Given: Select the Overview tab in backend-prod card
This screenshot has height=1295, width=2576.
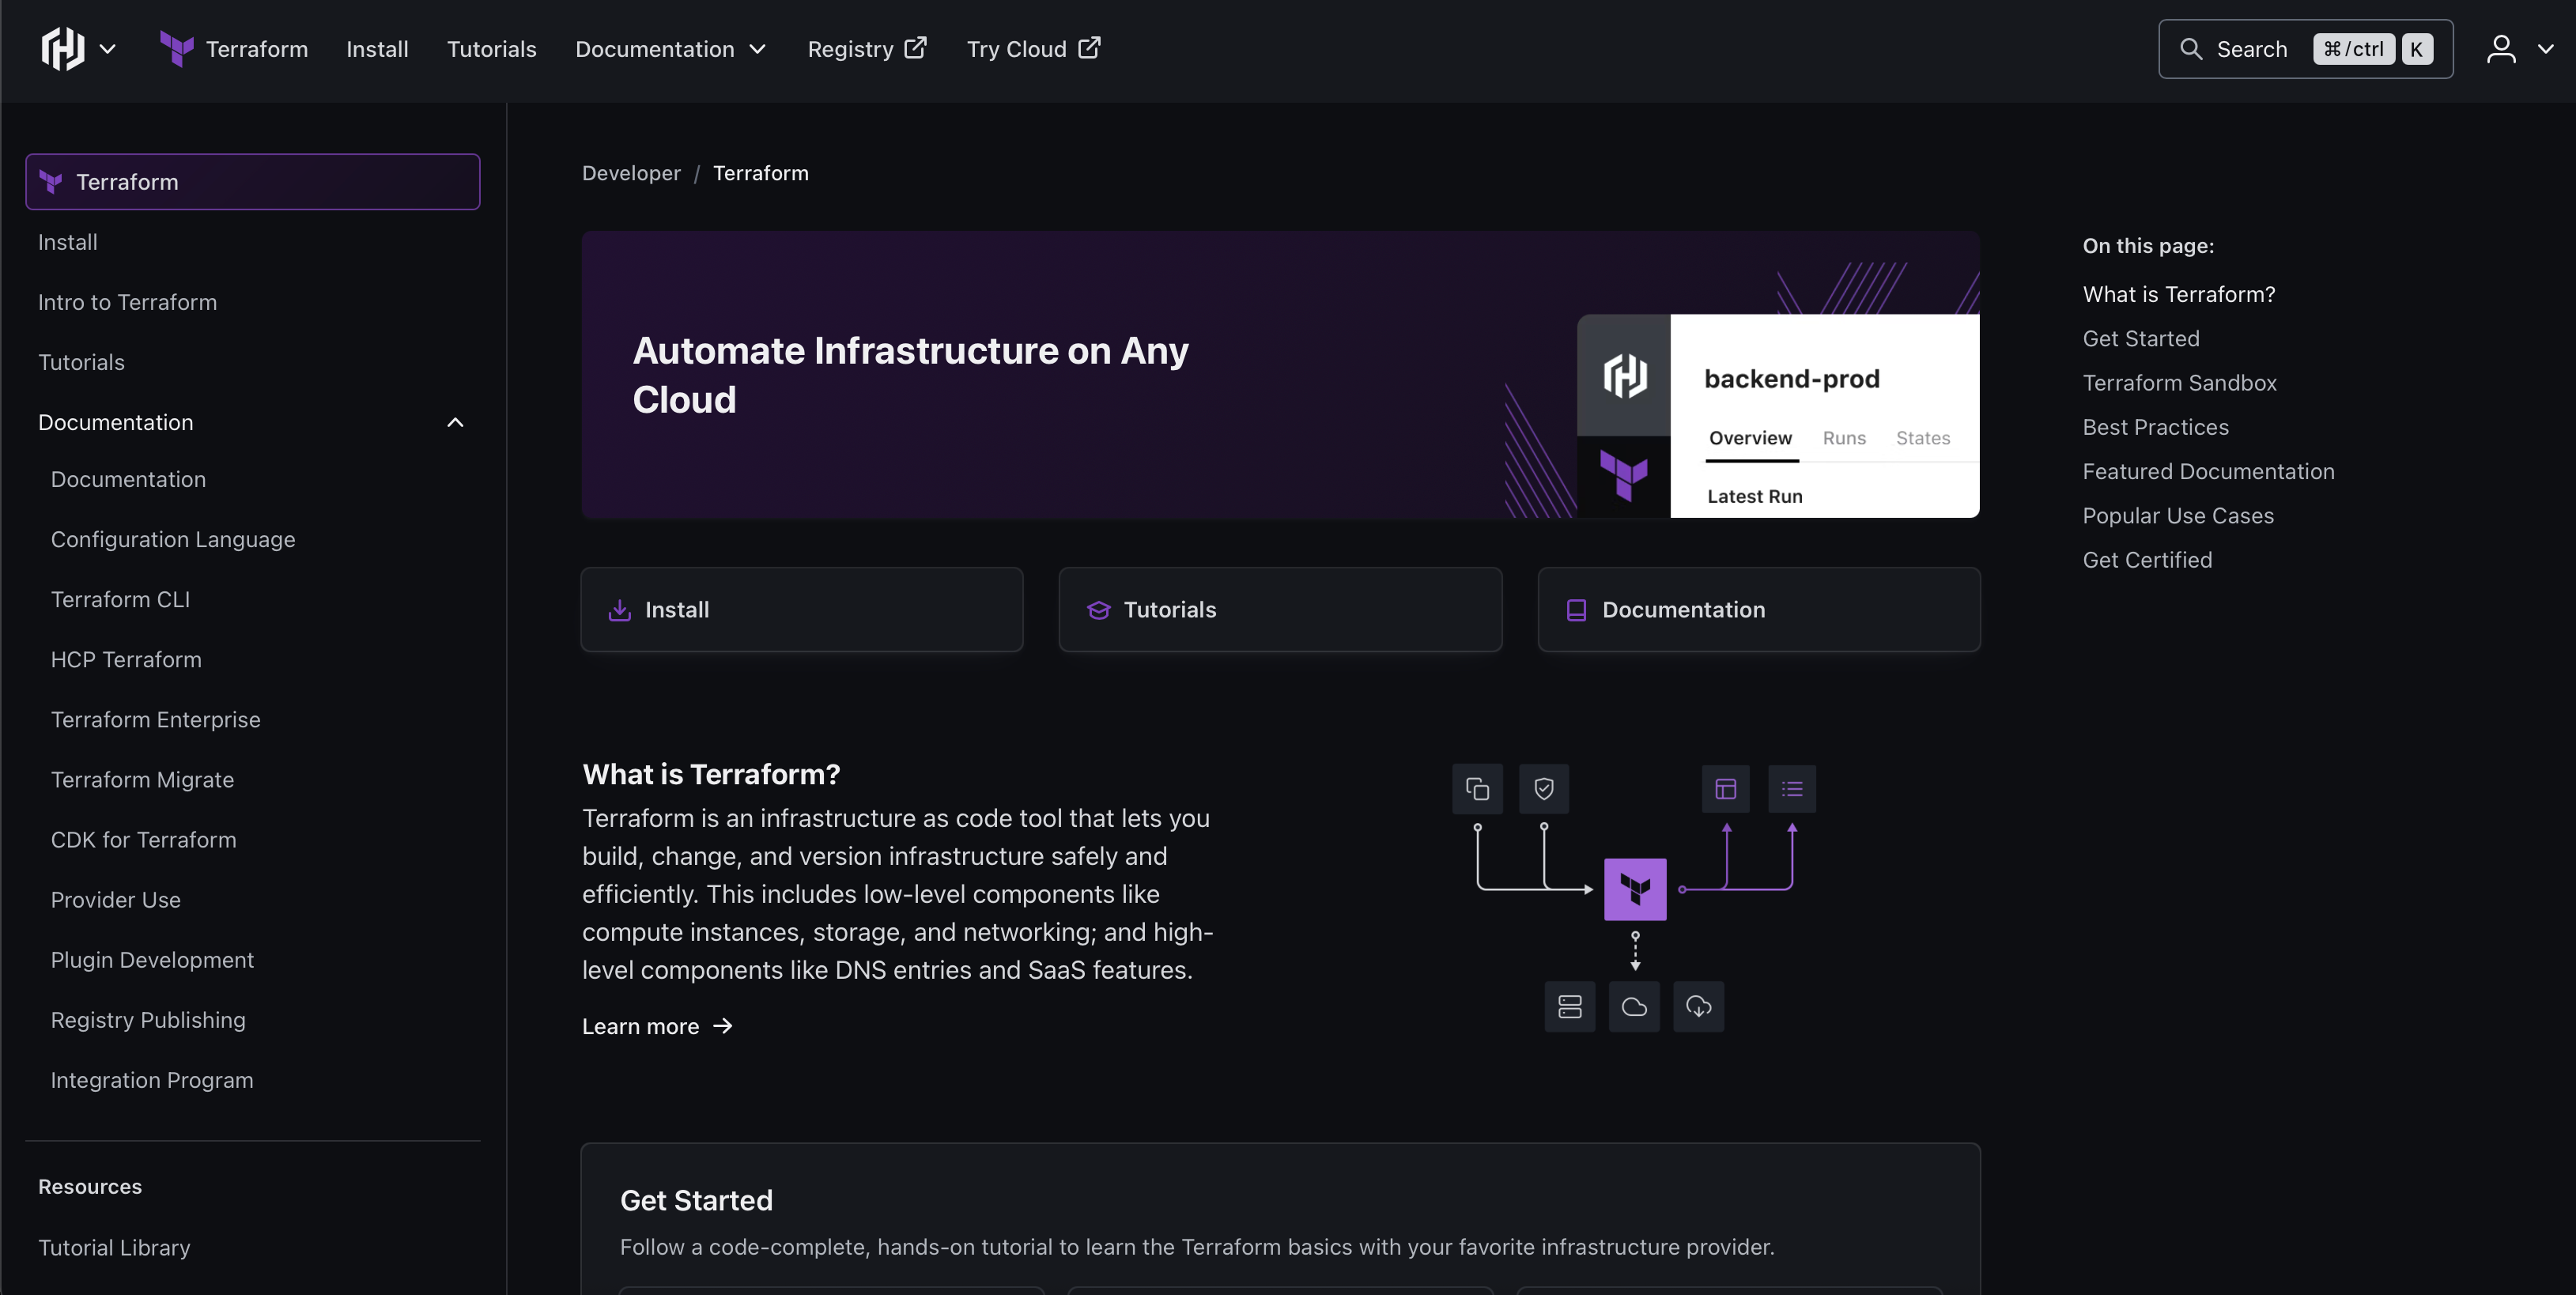Looking at the screenshot, I should [x=1750, y=438].
